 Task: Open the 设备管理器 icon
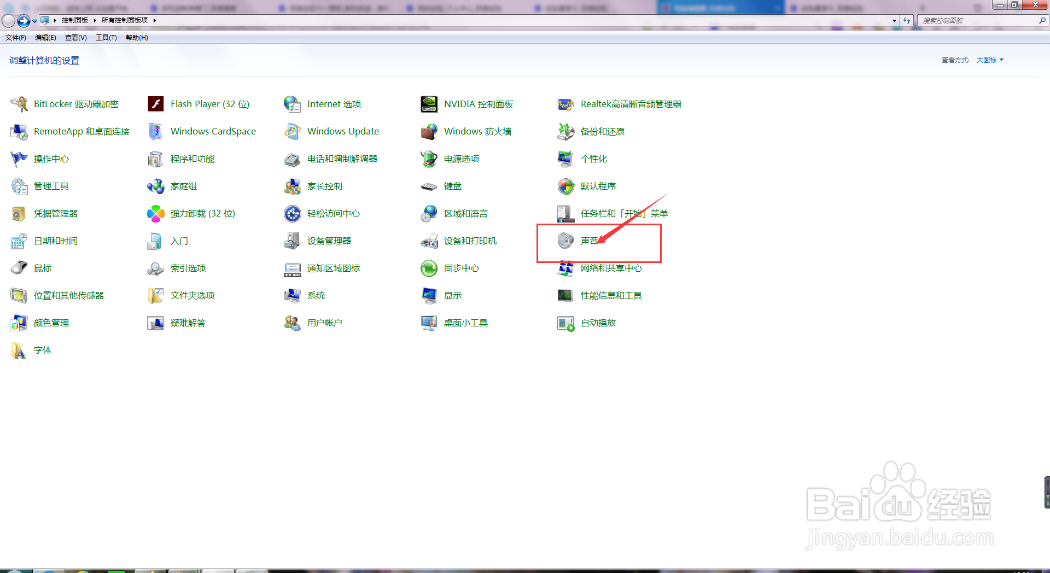click(293, 241)
